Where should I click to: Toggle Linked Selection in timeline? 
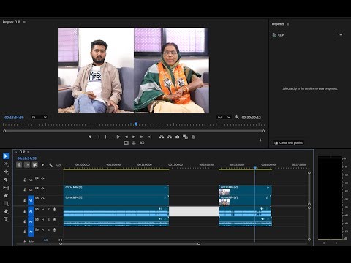35,165
